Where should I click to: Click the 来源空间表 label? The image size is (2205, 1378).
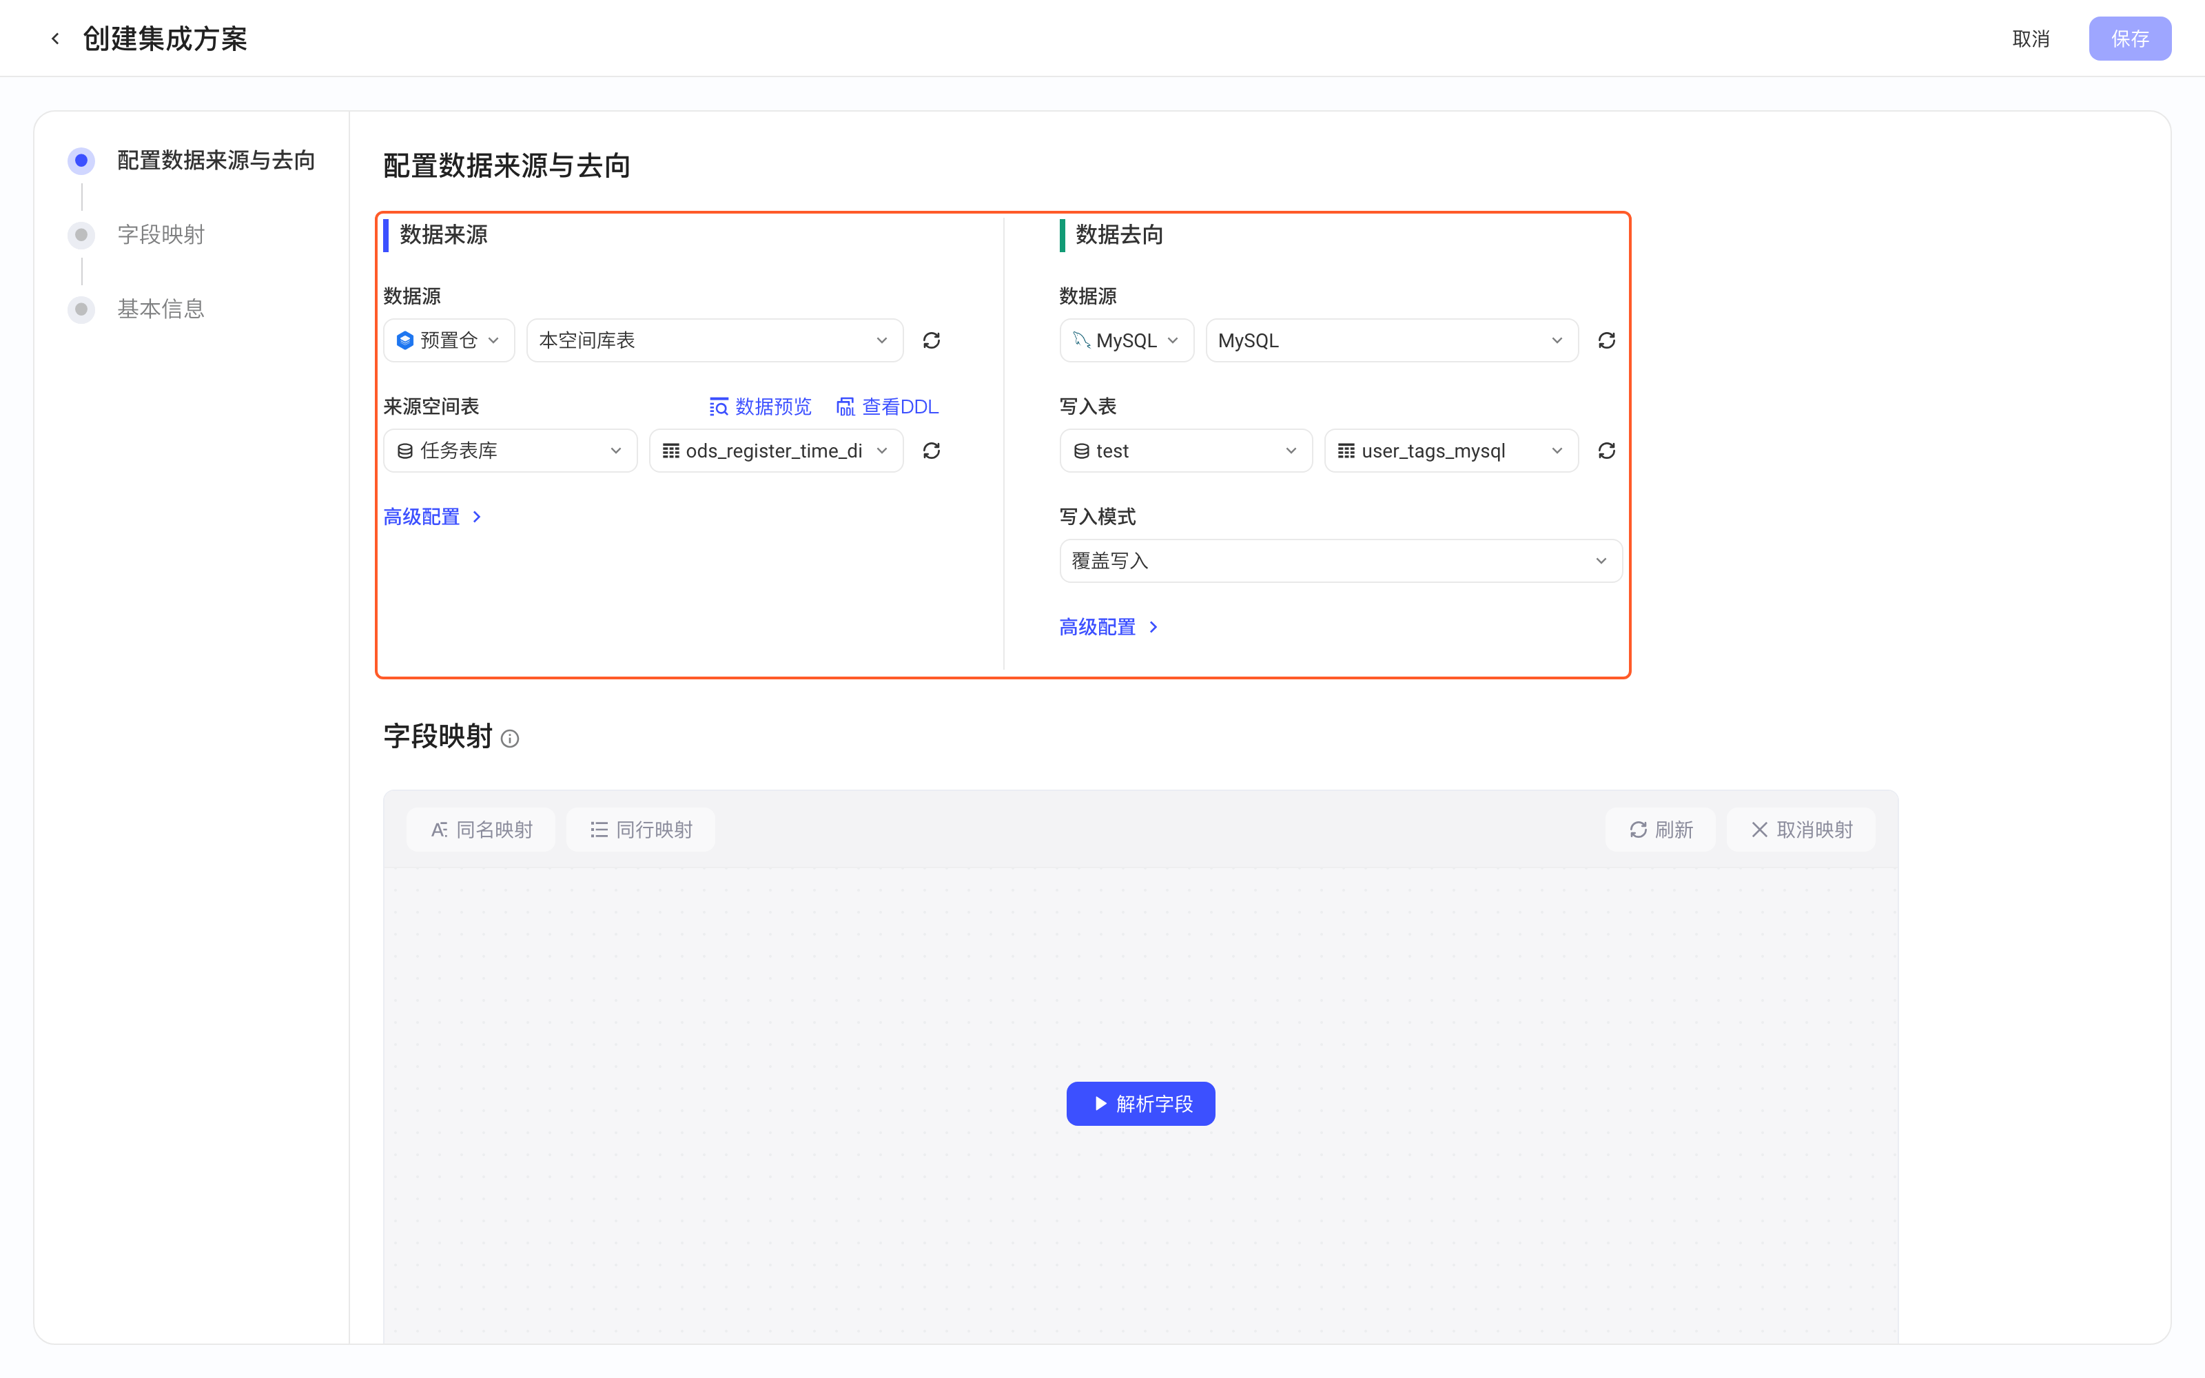431,407
